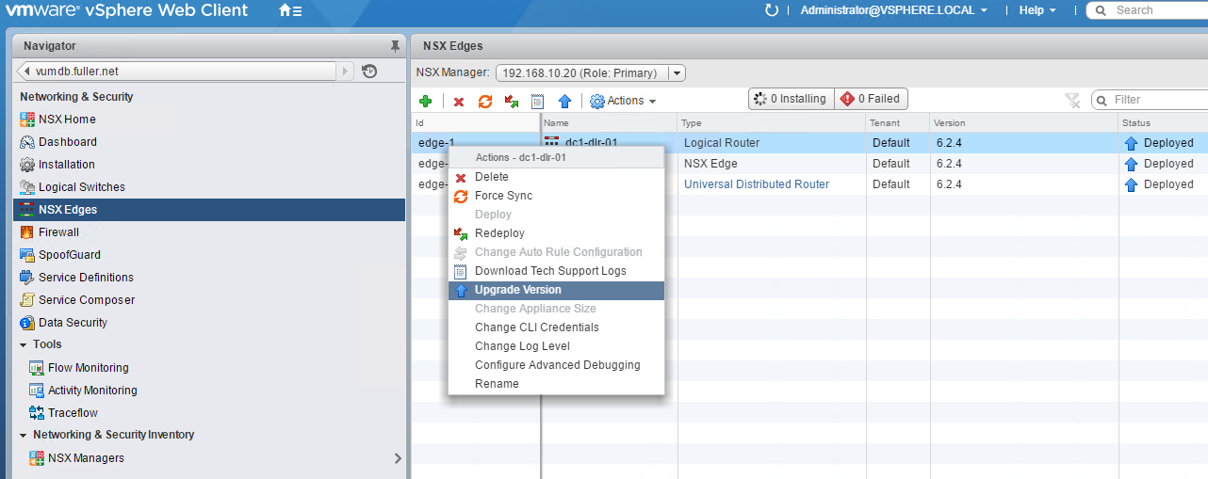Viewport: 1208px width, 479px height.
Task: Click the clear filter funnel icon
Action: coord(1071,100)
